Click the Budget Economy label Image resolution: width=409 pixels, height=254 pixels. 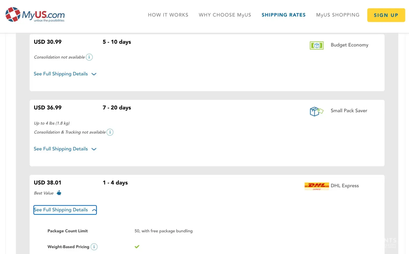click(349, 45)
